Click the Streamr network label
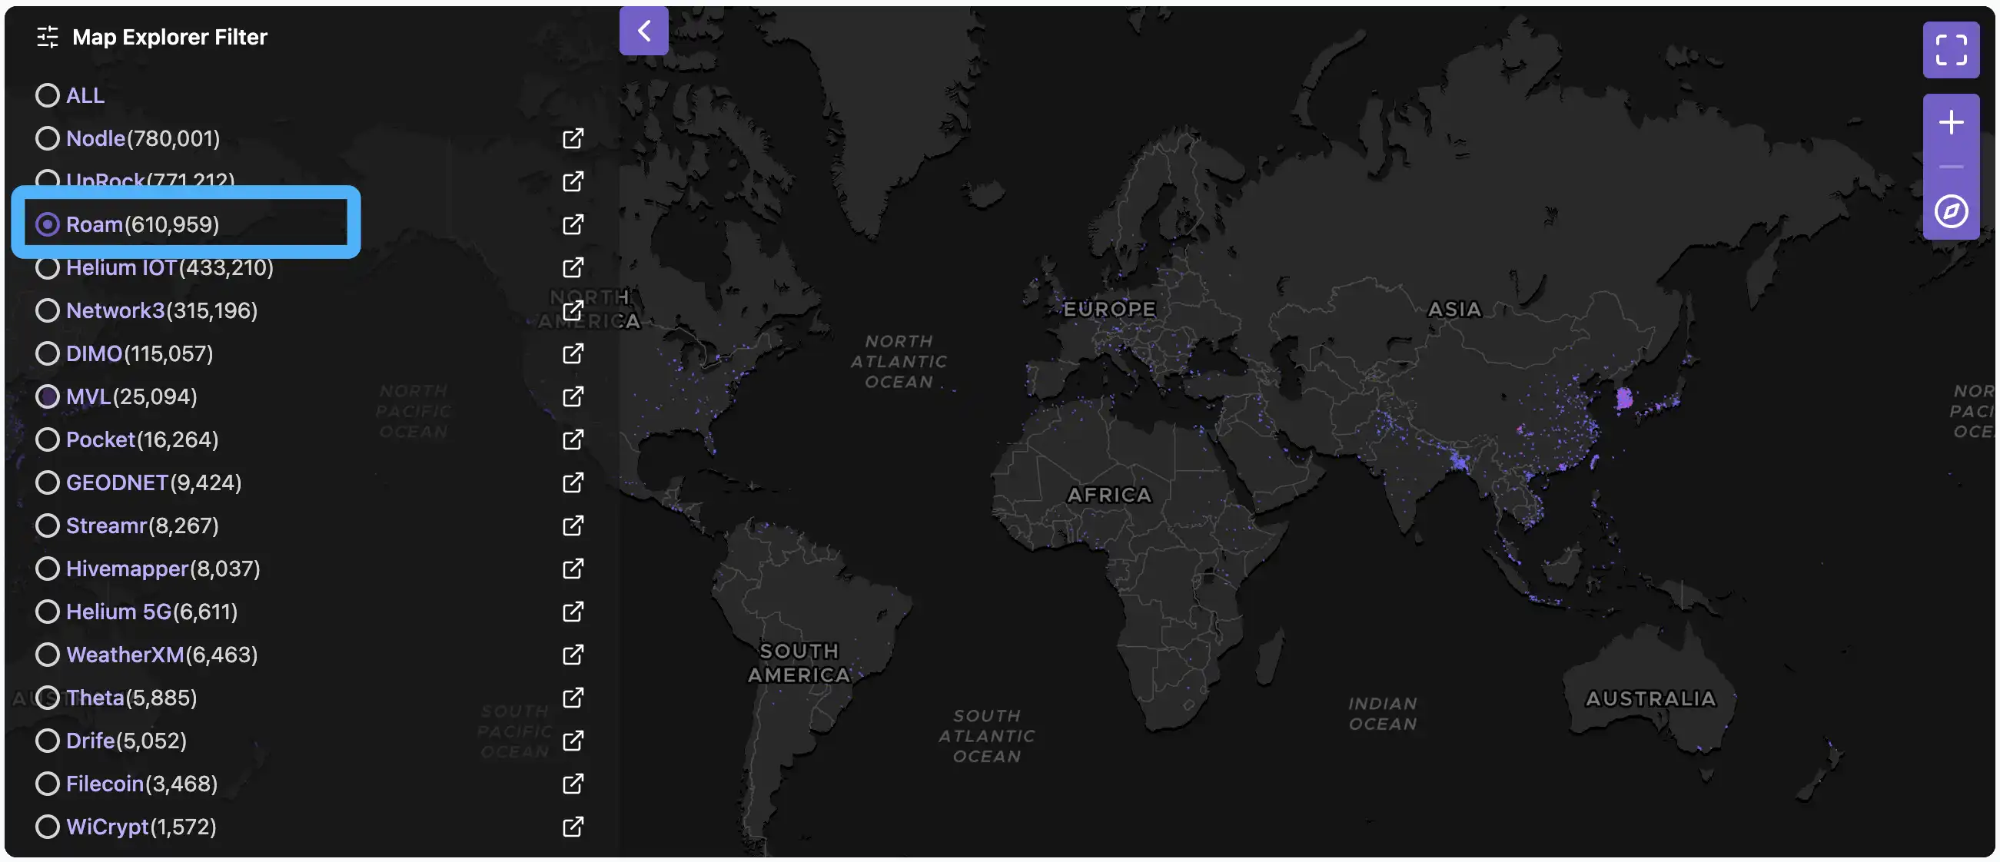2000x862 pixels. pyautogui.click(x=106, y=526)
